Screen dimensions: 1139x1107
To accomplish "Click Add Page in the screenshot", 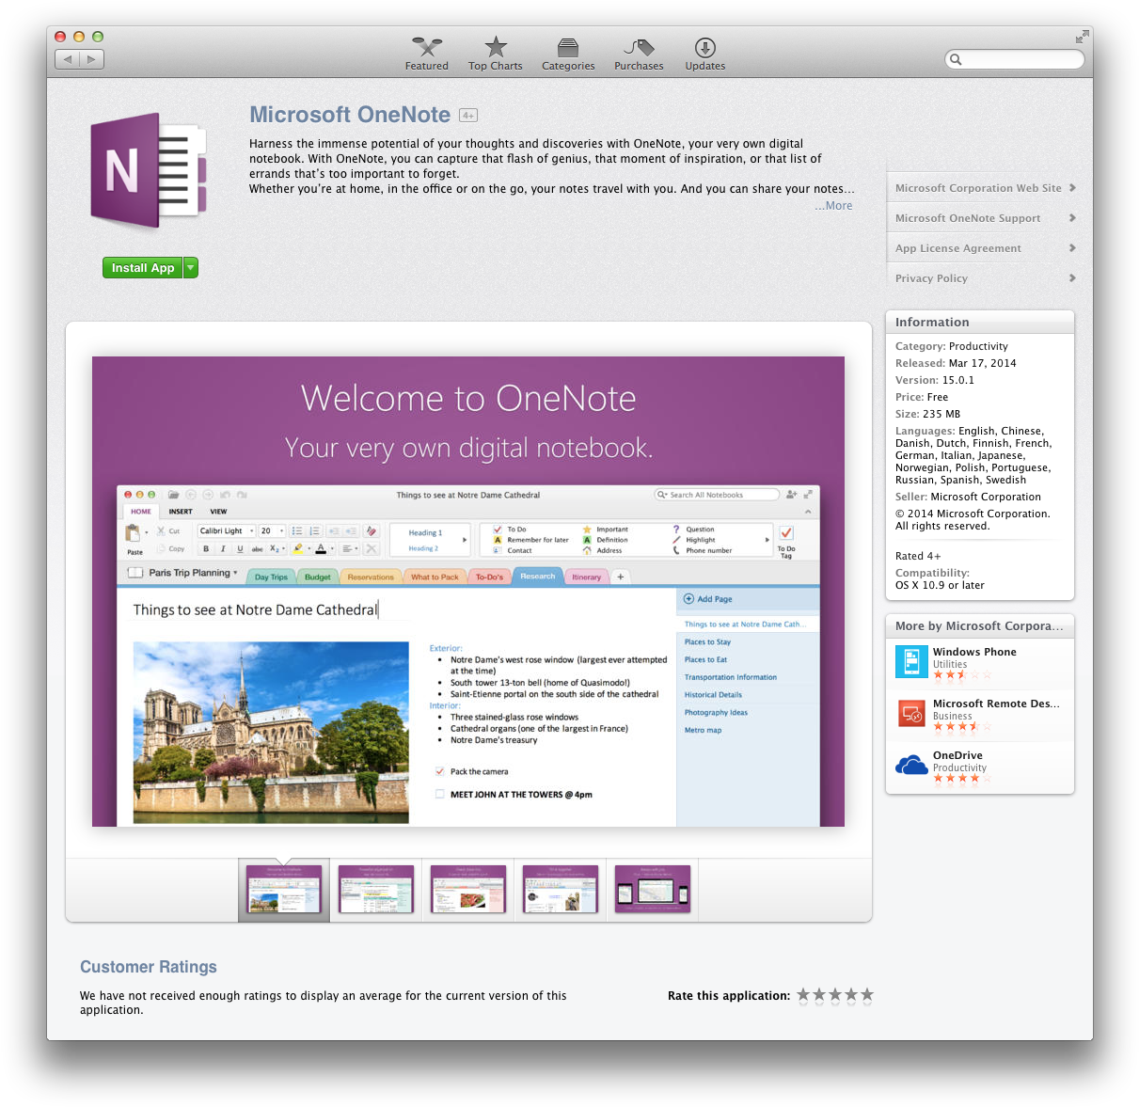I will (x=708, y=599).
